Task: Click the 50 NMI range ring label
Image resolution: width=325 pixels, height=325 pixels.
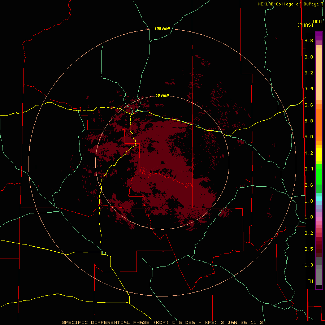Action: point(162,95)
